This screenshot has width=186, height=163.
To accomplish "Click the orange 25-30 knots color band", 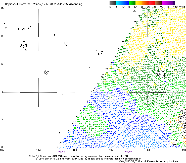I will (145, 3).
